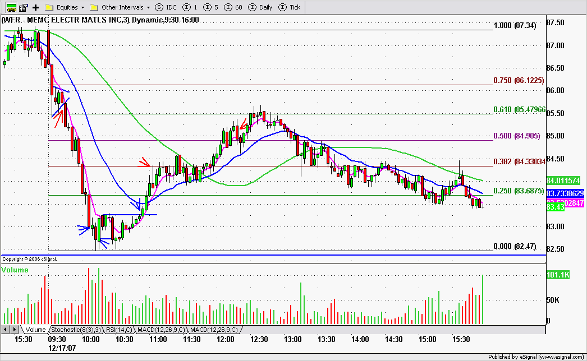The image size is (587, 361).
Task: Click the 86.00 price axis label
Action: coord(555,91)
